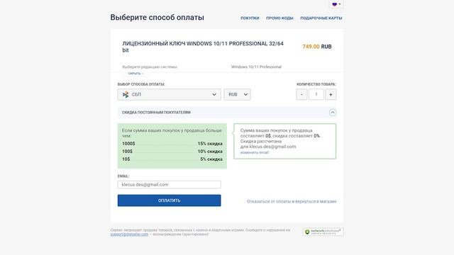Viewport: 454px width, 255px height.
Task: Open the RUB currency dropdown
Action: click(237, 94)
